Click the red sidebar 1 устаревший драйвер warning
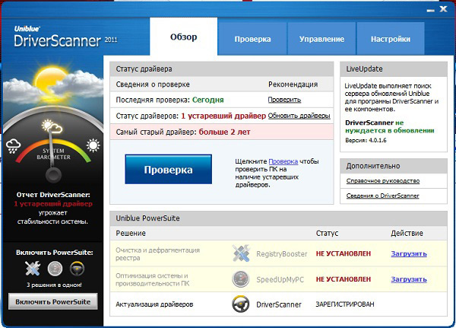Viewport: 456px width, 328px height. coord(53,204)
